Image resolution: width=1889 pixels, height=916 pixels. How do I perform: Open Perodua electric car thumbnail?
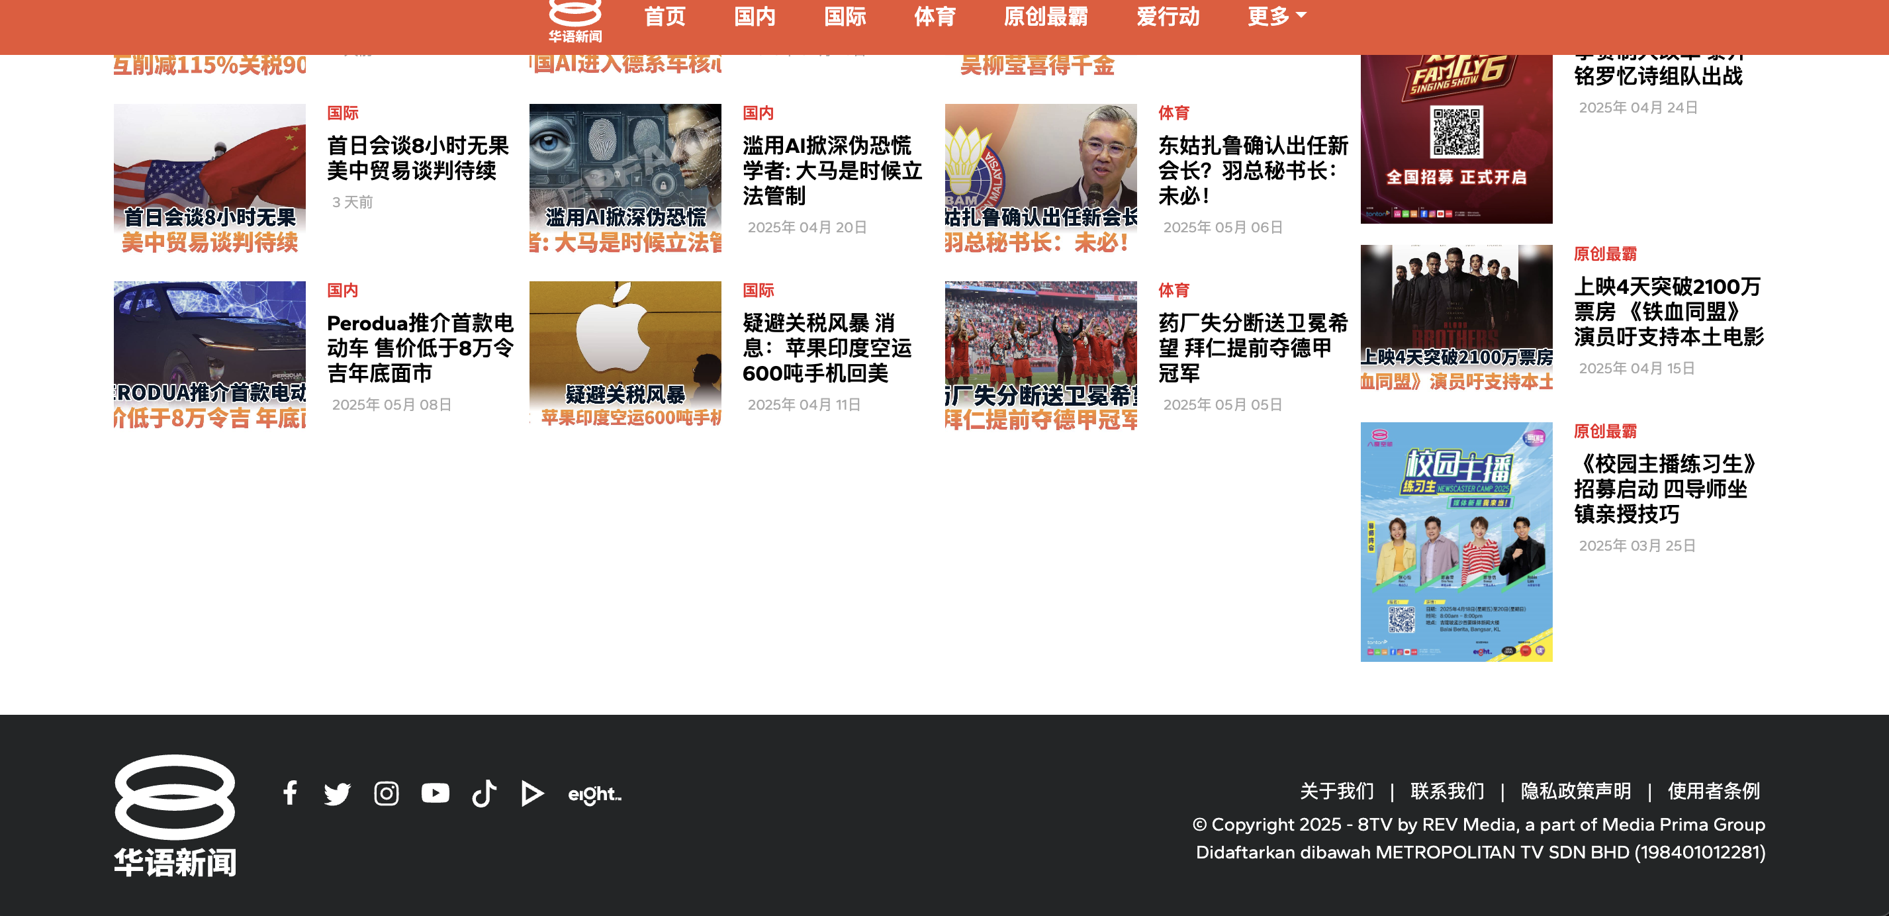pyautogui.click(x=210, y=355)
